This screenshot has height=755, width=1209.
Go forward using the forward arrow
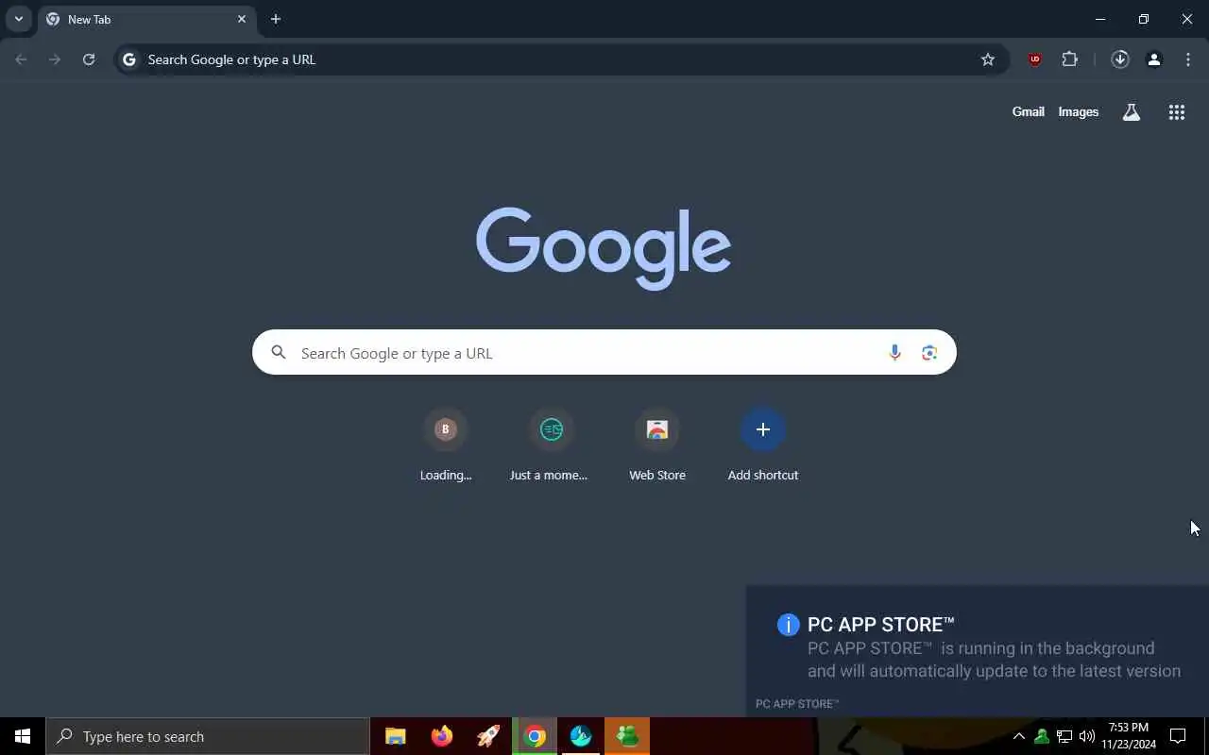click(x=55, y=59)
